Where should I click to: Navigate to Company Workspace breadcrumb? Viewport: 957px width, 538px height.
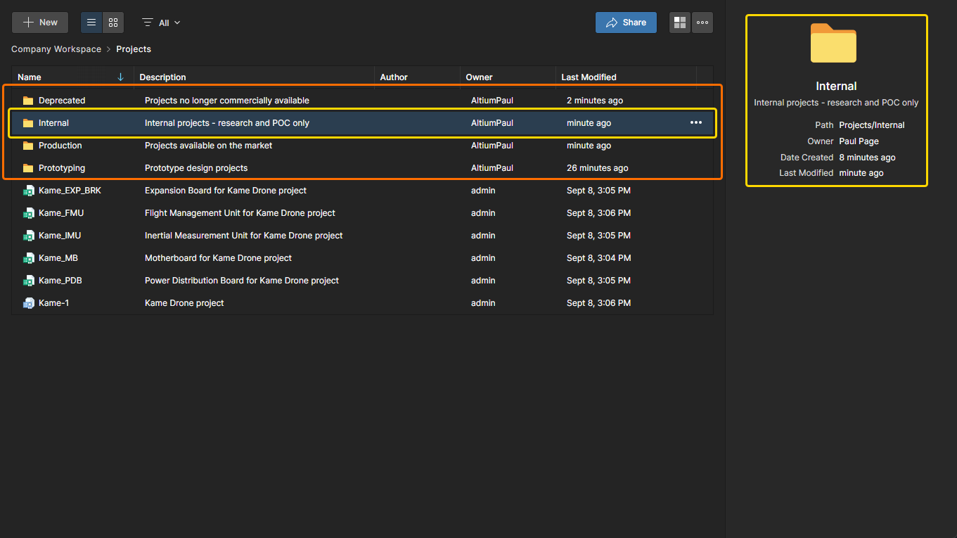56,49
